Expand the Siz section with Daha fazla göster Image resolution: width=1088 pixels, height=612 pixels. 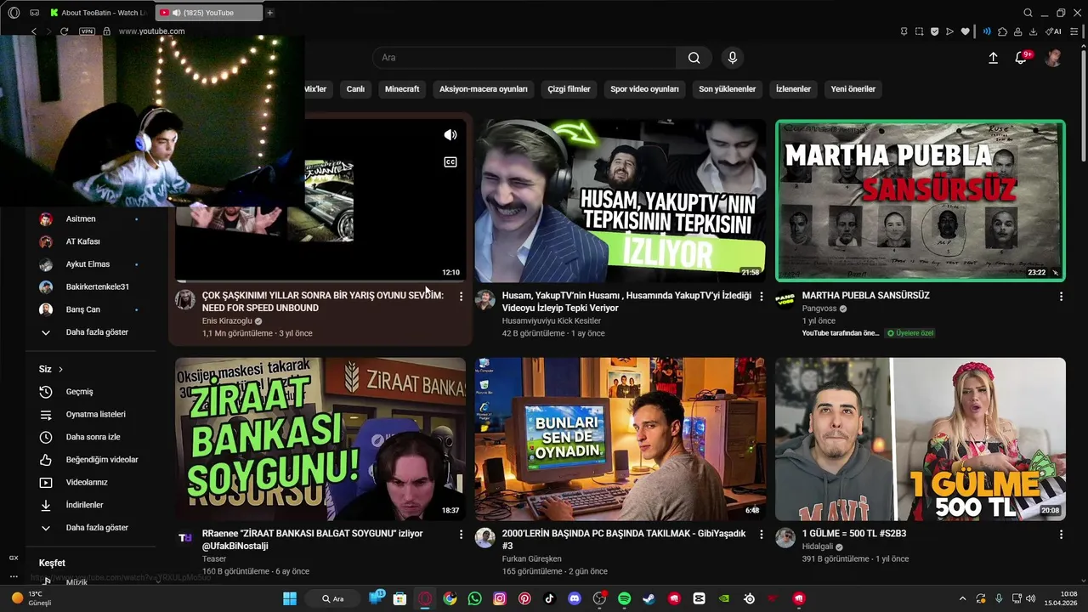click(x=89, y=528)
